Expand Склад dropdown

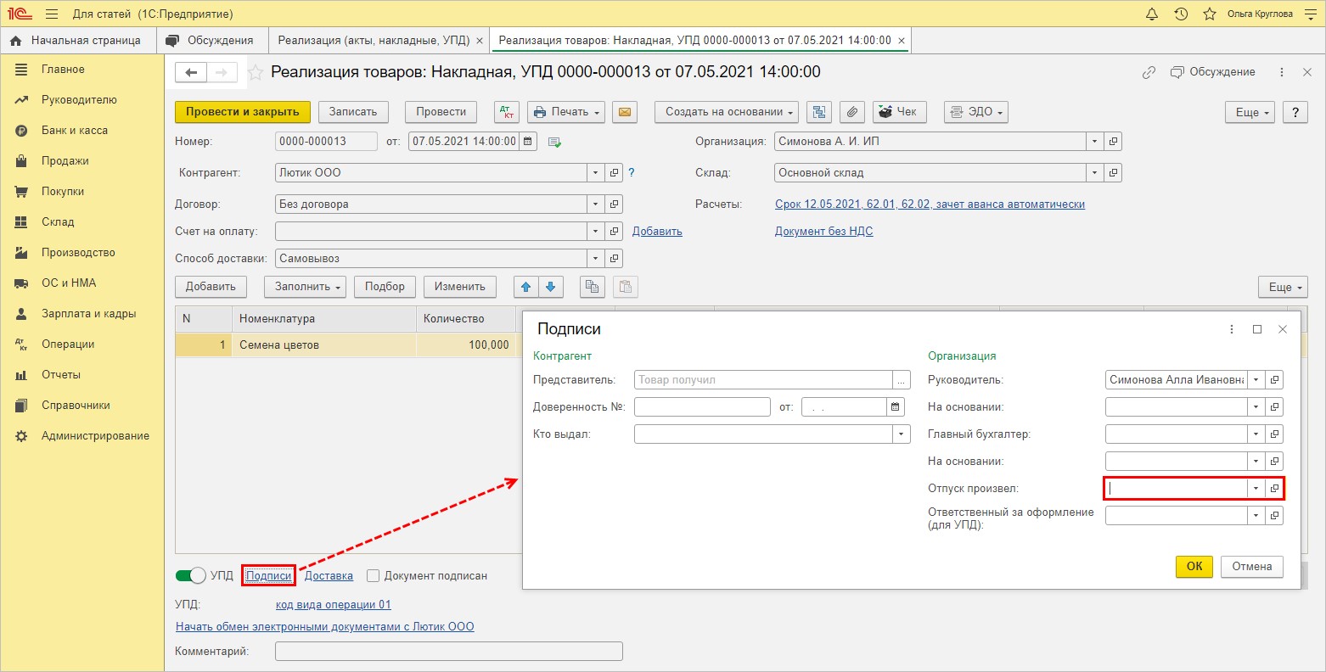point(1095,173)
